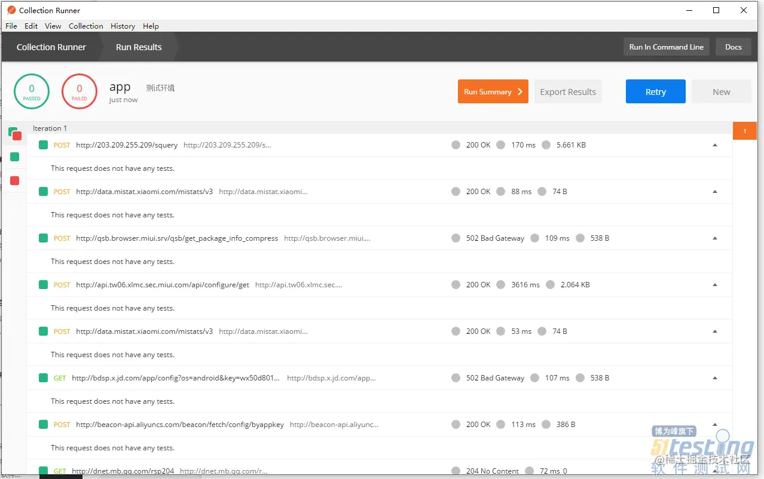764x479 pixels.
Task: Select request qsb/get_package_info_compress URL
Action: tap(177, 238)
